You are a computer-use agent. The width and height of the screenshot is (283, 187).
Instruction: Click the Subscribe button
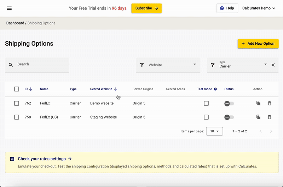point(146,8)
